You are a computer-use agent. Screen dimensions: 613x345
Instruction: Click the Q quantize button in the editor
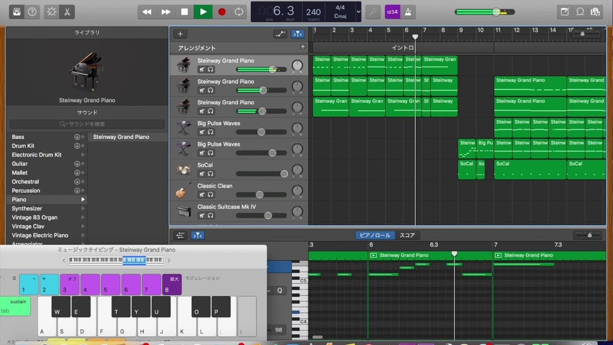pos(279,290)
